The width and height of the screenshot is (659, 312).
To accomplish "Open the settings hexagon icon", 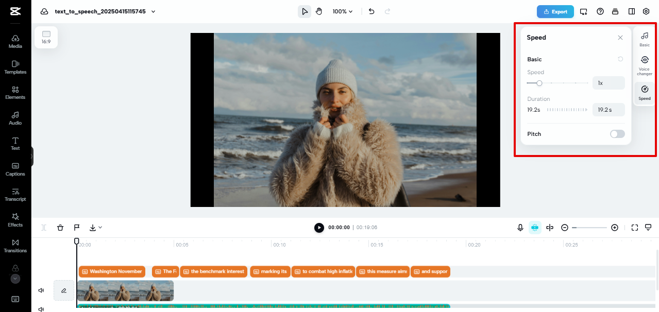I will pos(646,11).
